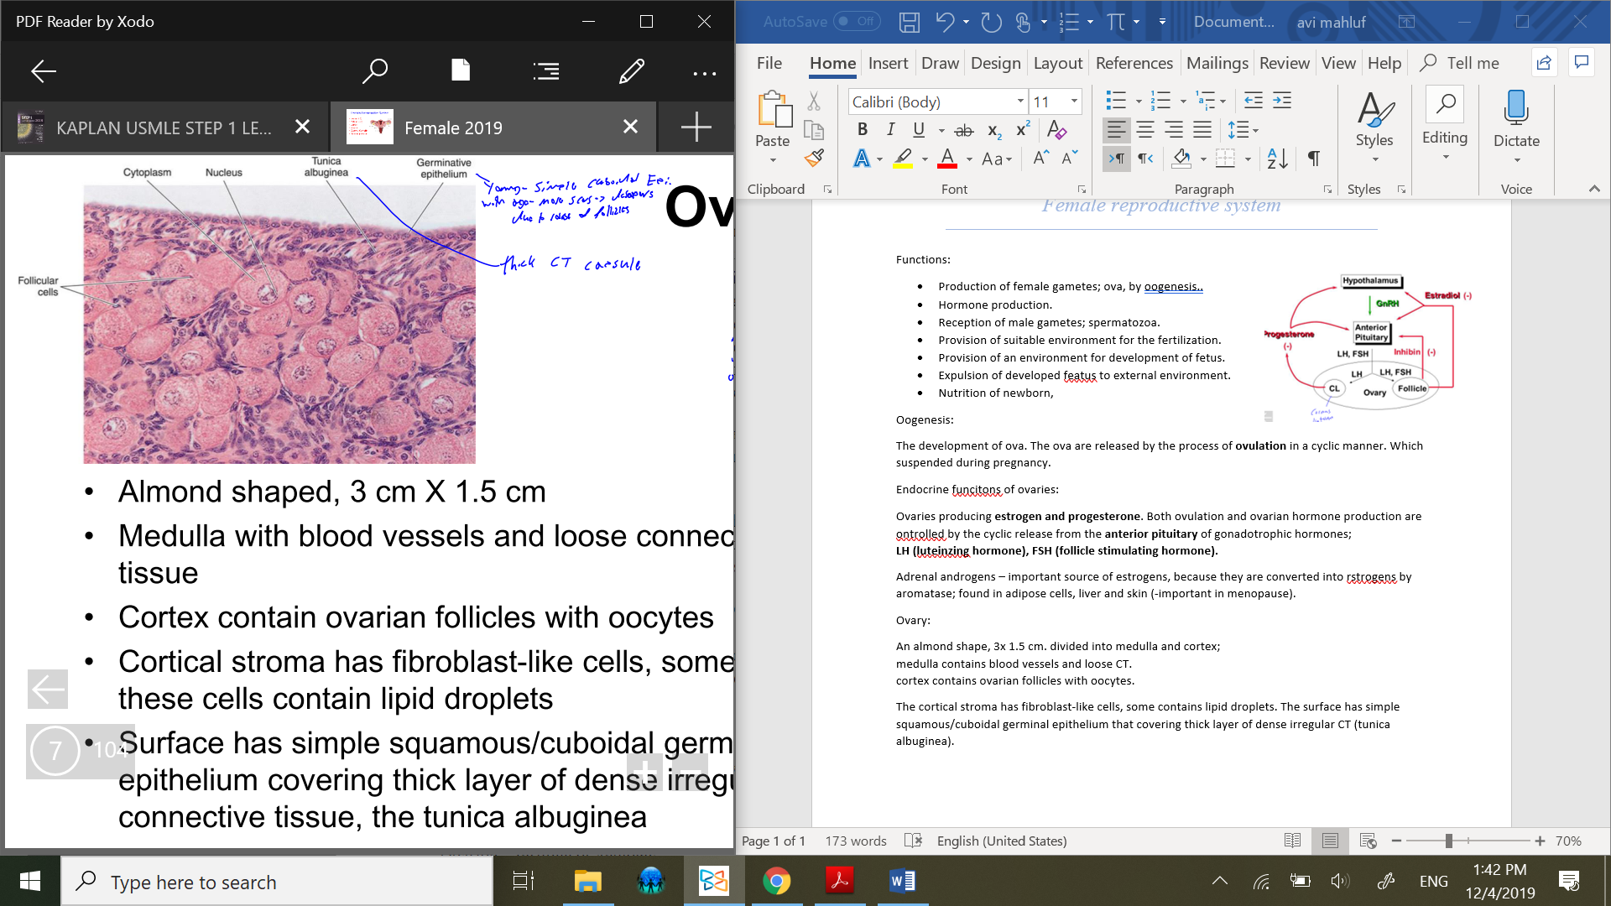The height and width of the screenshot is (906, 1611).
Task: Toggle bold formatting in Word
Action: (862, 130)
